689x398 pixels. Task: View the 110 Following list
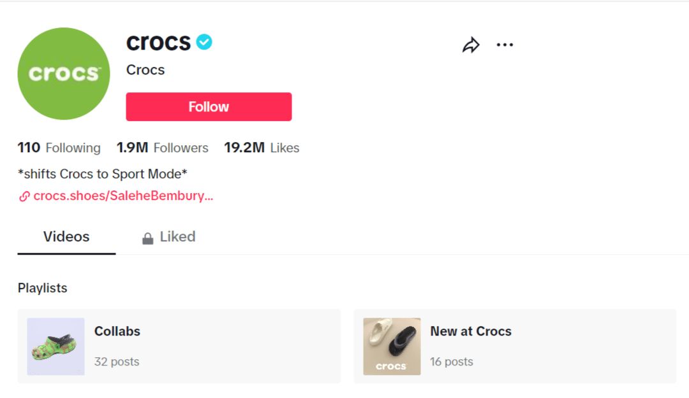[x=59, y=148]
